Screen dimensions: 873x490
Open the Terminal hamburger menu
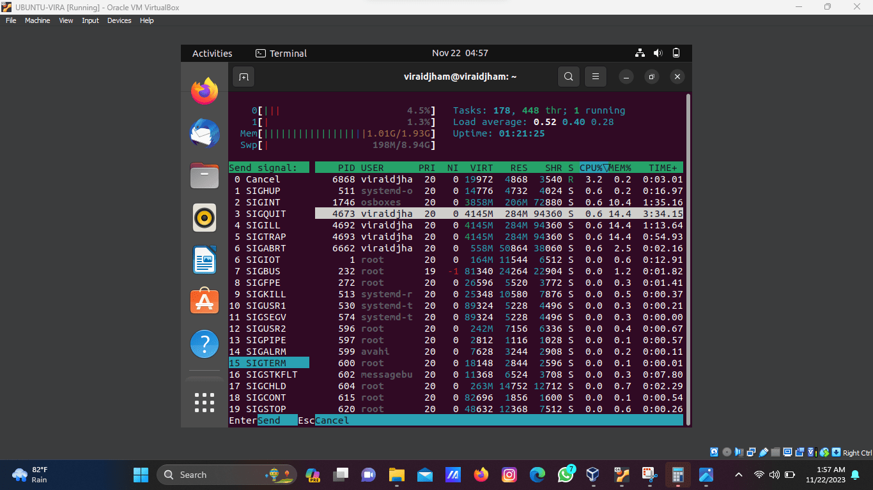coord(595,77)
